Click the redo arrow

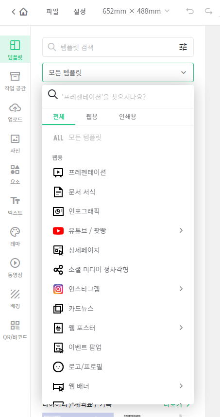208,11
